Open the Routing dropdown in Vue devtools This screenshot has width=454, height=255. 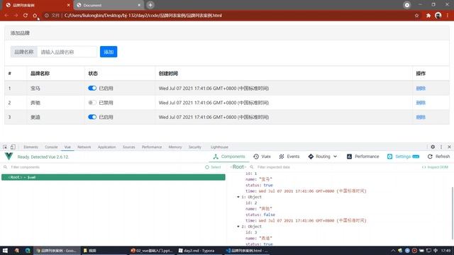point(323,157)
